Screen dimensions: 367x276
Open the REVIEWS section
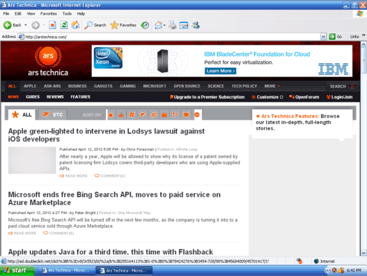tap(55, 97)
